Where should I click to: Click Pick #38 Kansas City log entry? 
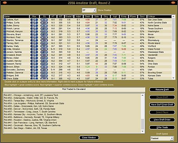tap(33, 114)
